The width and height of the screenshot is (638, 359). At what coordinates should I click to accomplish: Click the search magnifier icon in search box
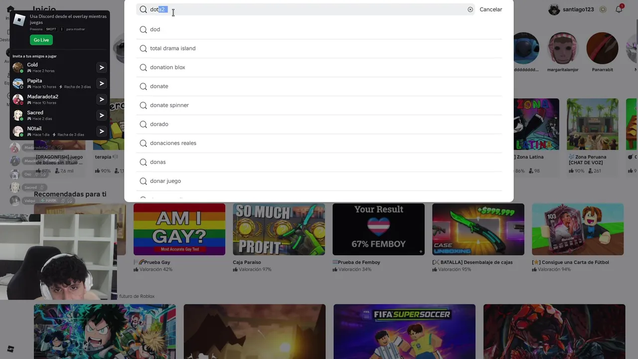point(143,9)
